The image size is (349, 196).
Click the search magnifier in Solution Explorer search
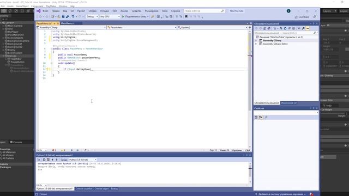click(x=315, y=33)
